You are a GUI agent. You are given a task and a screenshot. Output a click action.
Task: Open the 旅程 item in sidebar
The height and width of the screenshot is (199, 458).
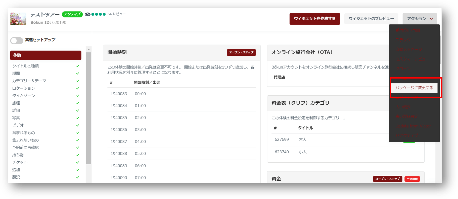(16, 103)
